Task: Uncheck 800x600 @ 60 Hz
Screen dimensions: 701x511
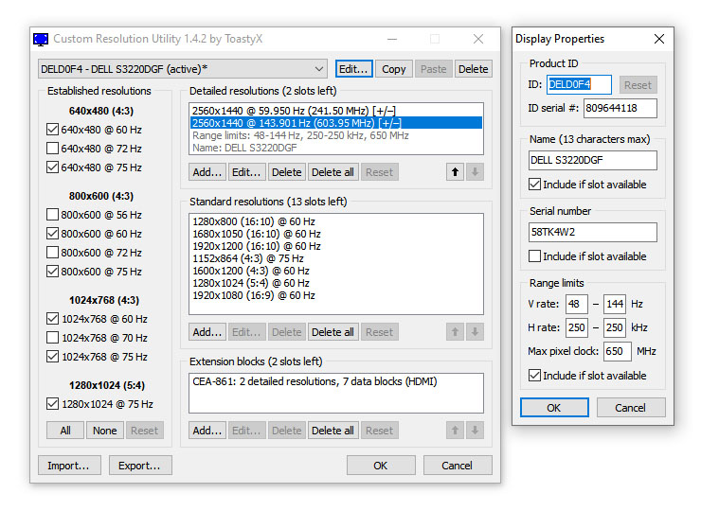Action: point(52,234)
